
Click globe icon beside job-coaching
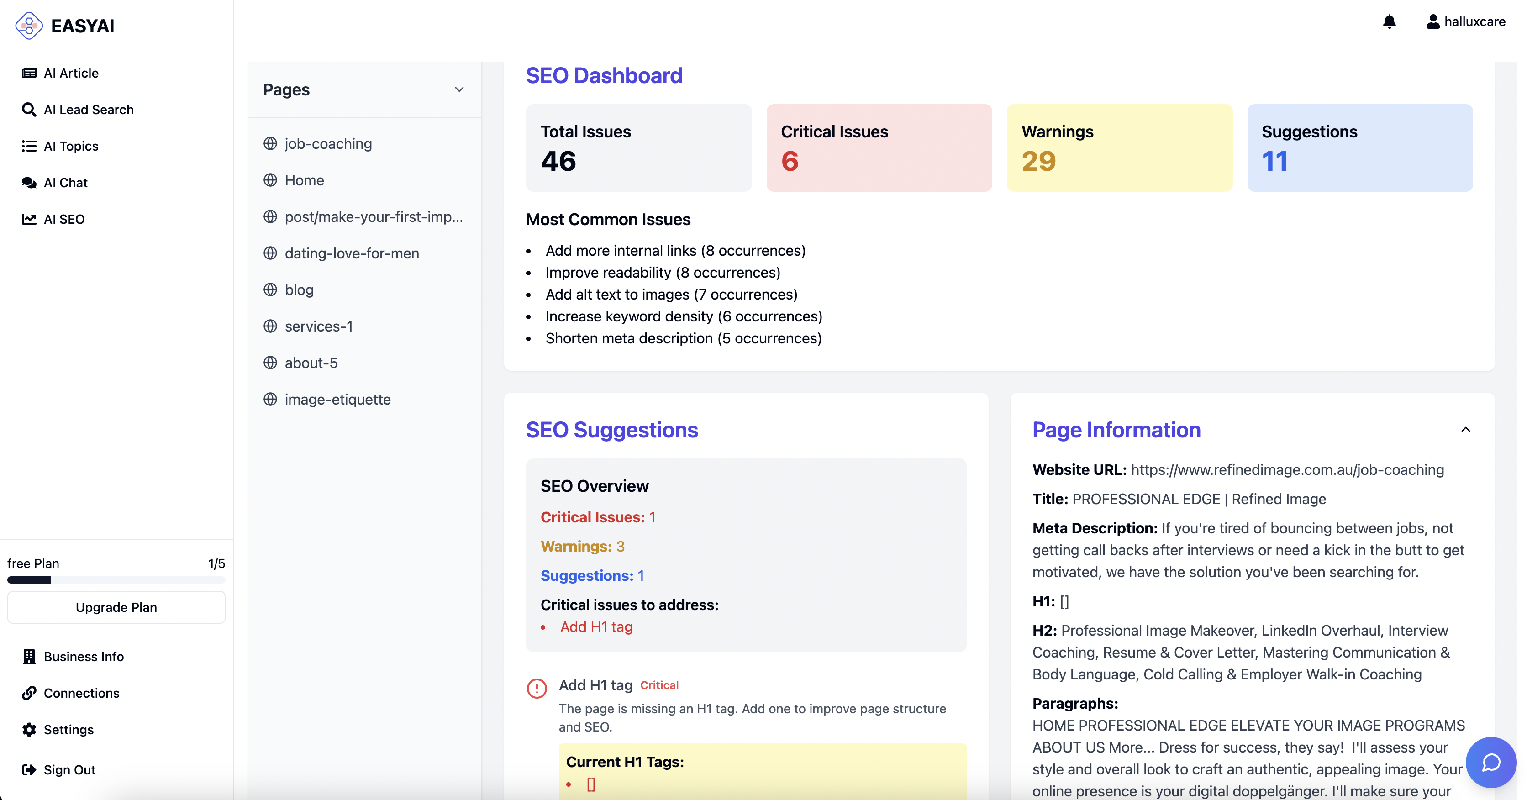coord(270,143)
